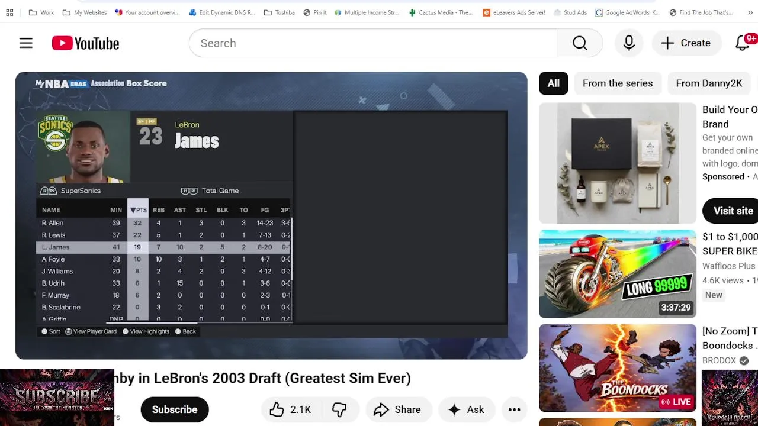758x426 pixels.
Task: Click the Back prompt in video
Action: point(185,331)
